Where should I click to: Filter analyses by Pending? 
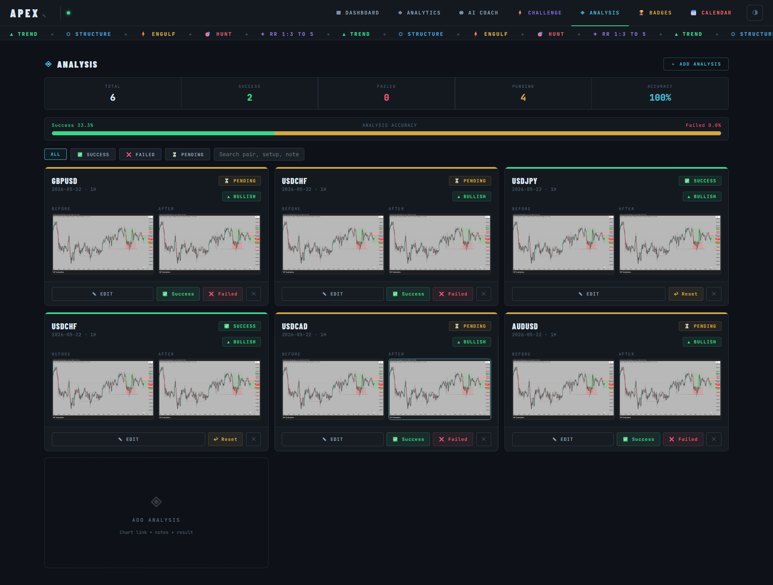tap(188, 155)
